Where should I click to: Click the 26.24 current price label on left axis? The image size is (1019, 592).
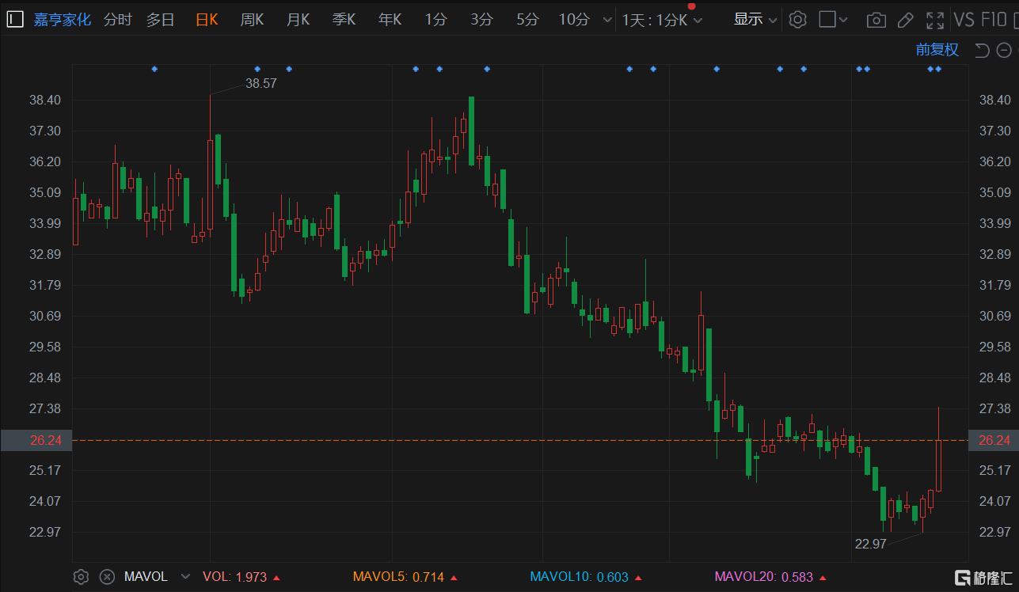36,440
